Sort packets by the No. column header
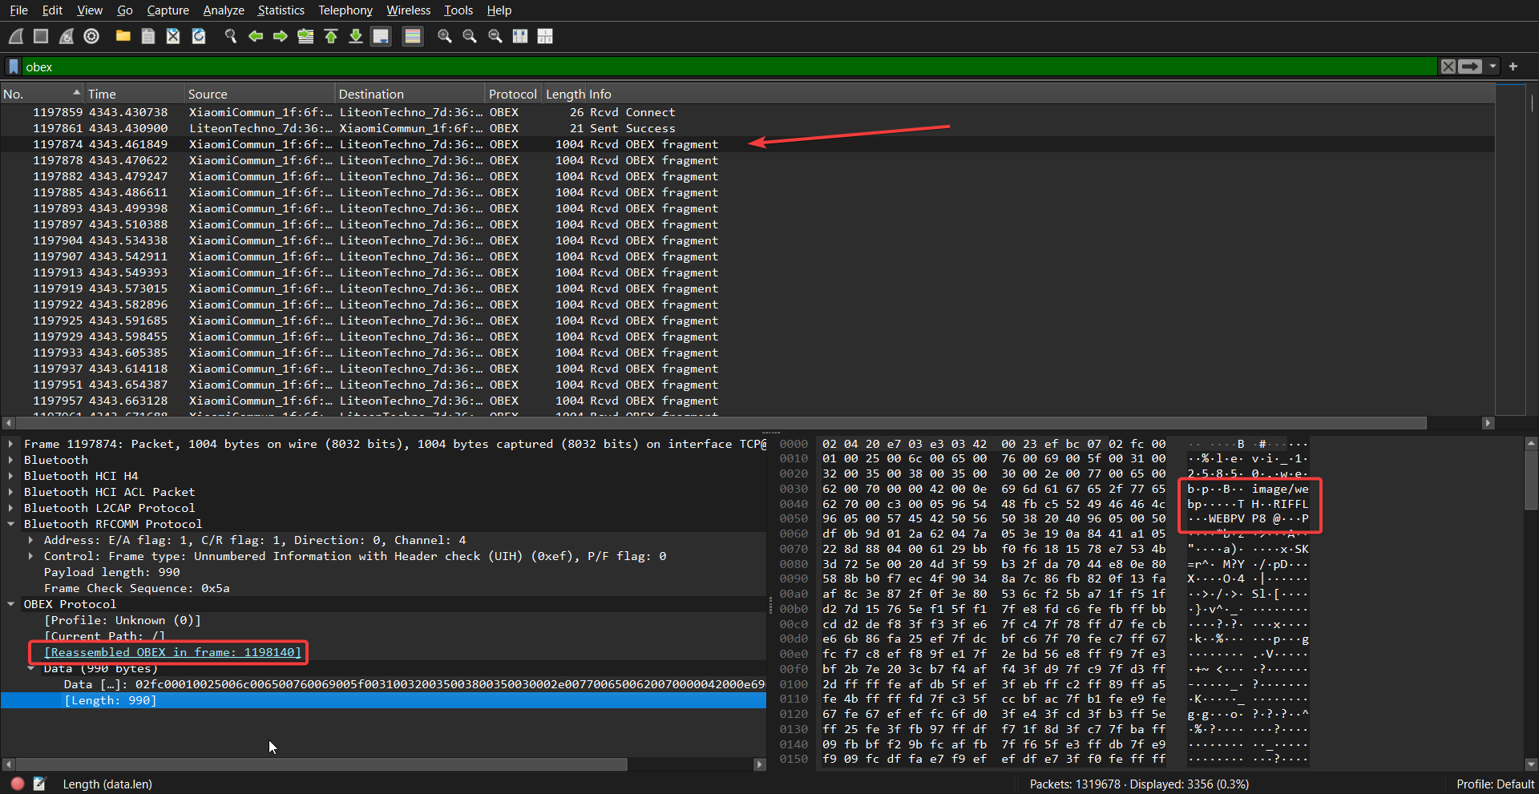The height and width of the screenshot is (794, 1539). click(42, 94)
